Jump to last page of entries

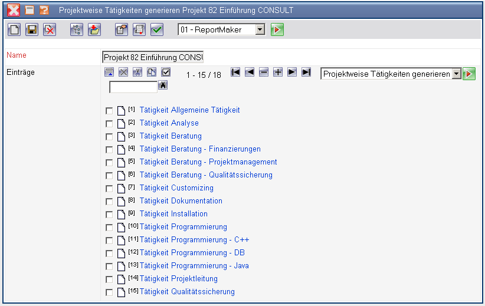pos(306,72)
